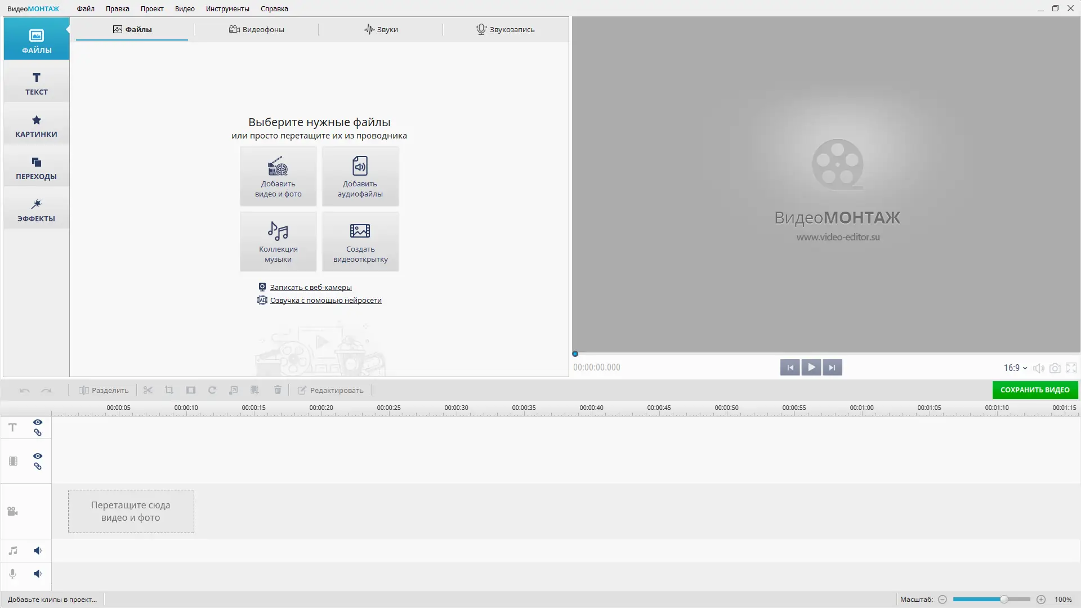This screenshot has width=1081, height=608.
Task: Open the Effects sidebar panel
Action: pos(37,209)
